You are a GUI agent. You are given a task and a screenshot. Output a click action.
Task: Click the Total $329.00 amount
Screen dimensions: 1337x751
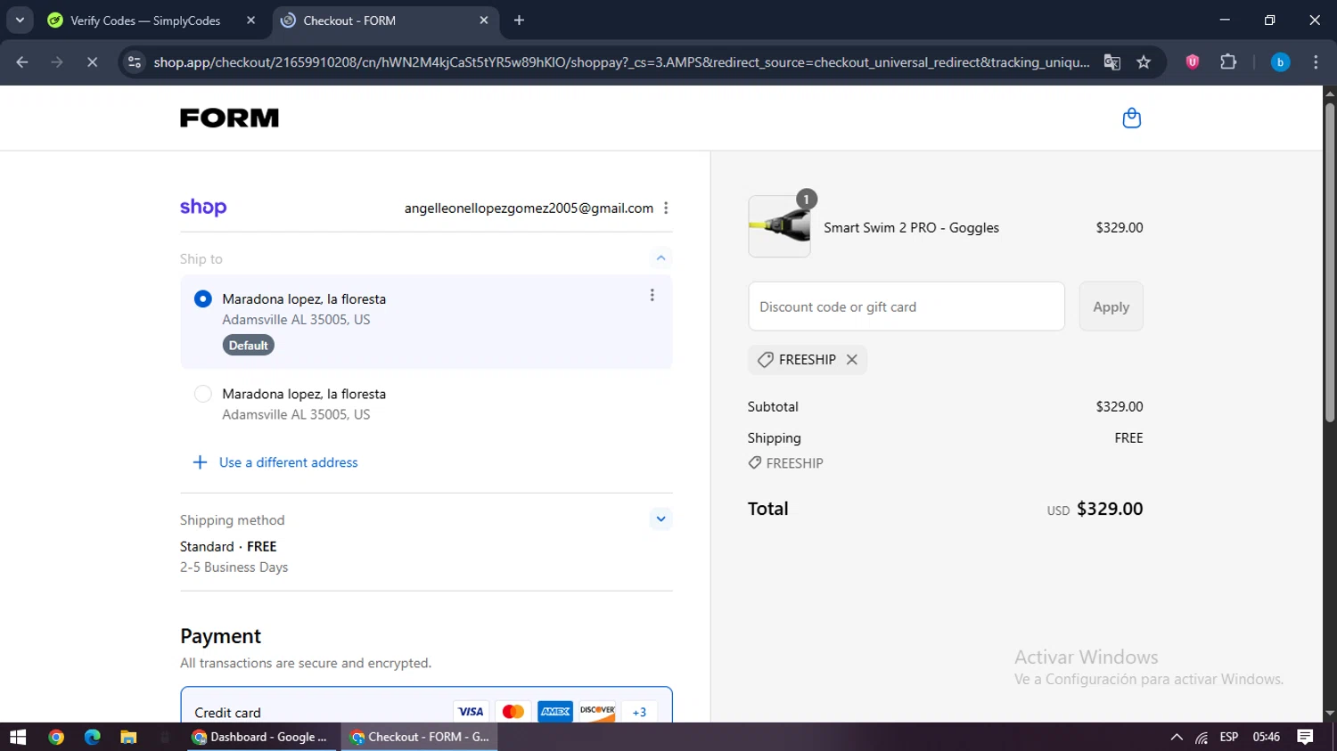point(1110,509)
